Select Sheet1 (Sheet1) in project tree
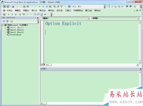Screen dimensions: 143x106 point(16,27)
